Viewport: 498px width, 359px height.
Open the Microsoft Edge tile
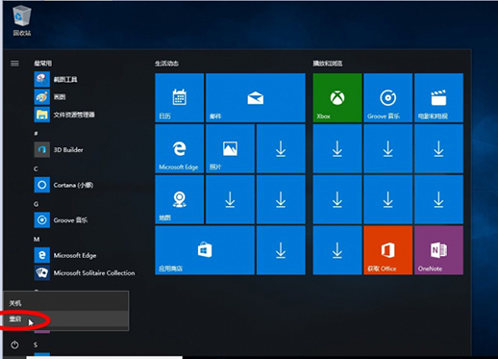point(180,148)
